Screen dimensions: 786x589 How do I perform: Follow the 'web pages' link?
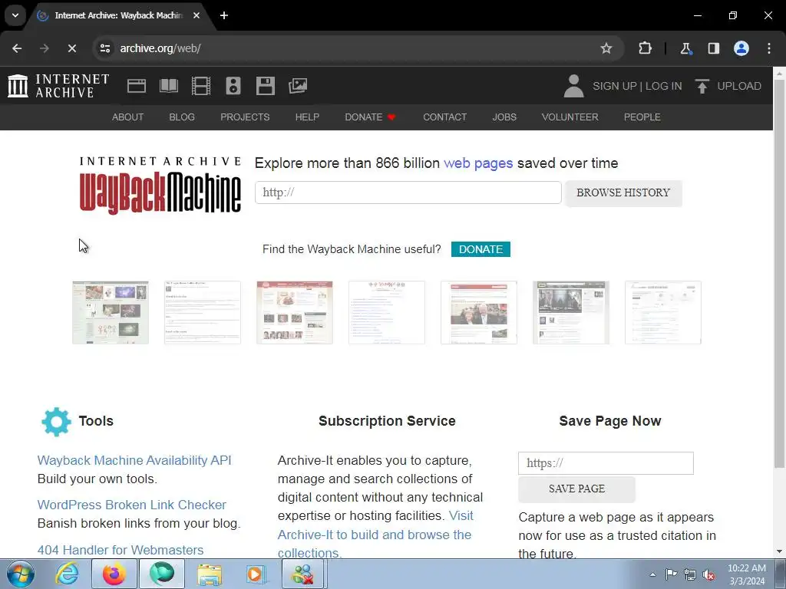(478, 163)
